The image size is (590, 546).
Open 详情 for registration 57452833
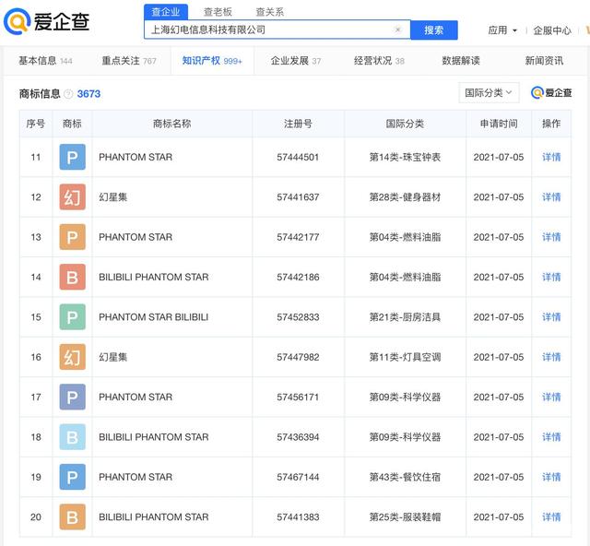(x=551, y=317)
